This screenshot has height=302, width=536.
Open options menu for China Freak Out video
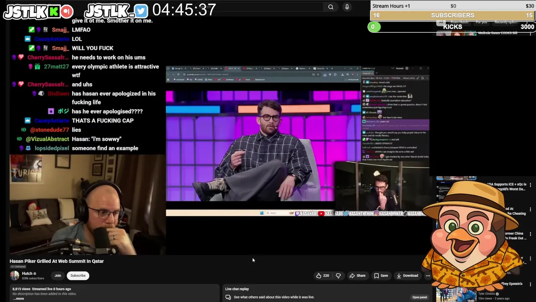531,234
